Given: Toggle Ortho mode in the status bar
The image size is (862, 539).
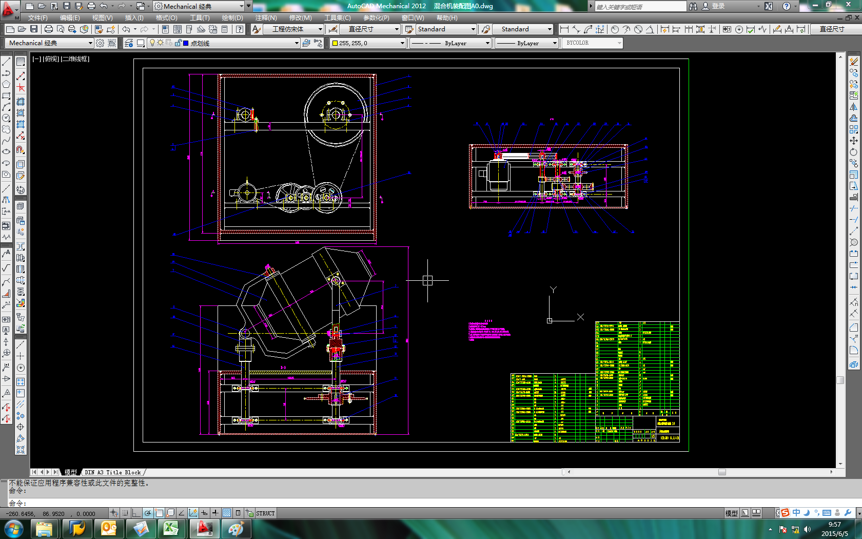Looking at the screenshot, I should coord(136,513).
